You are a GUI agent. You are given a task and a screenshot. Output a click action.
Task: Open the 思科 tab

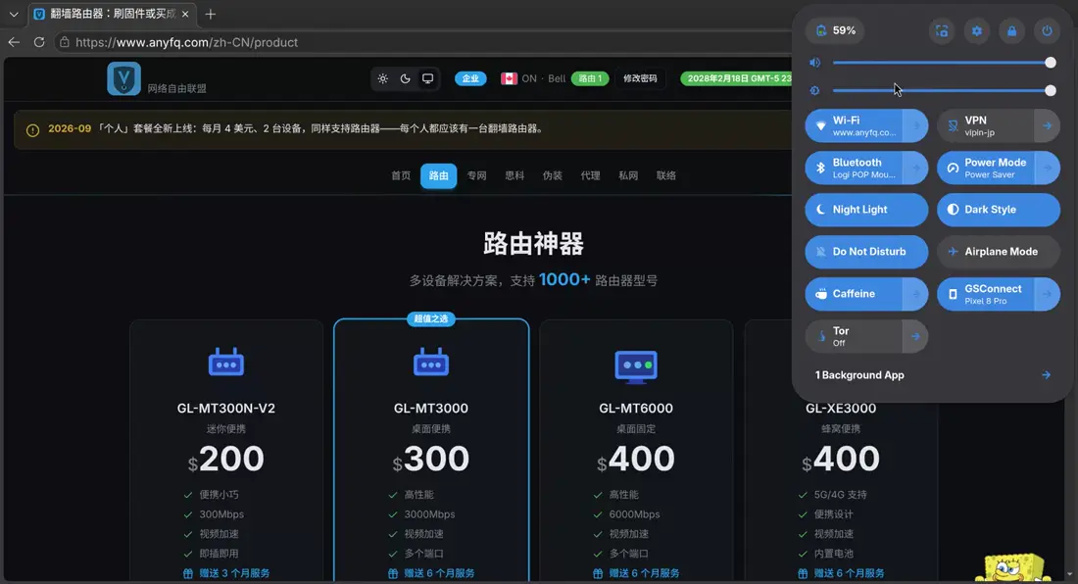[514, 176]
